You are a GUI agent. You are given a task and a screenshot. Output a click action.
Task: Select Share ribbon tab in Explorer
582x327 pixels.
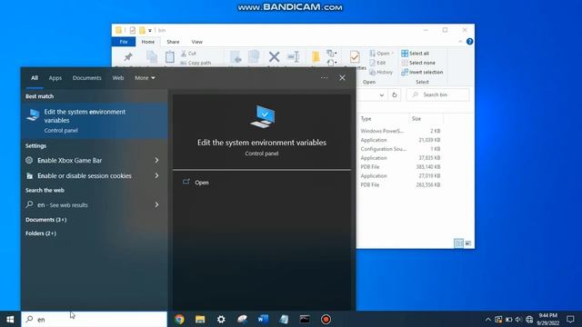(x=173, y=42)
